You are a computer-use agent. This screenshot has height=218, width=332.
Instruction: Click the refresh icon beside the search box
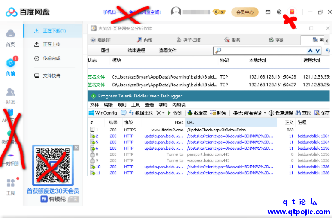[x=328, y=50]
